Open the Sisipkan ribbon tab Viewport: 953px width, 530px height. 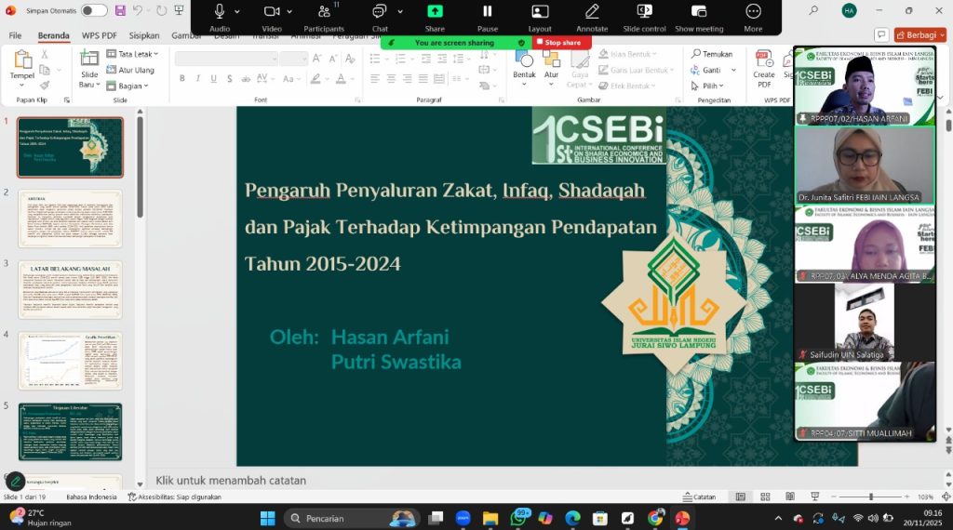[144, 35]
